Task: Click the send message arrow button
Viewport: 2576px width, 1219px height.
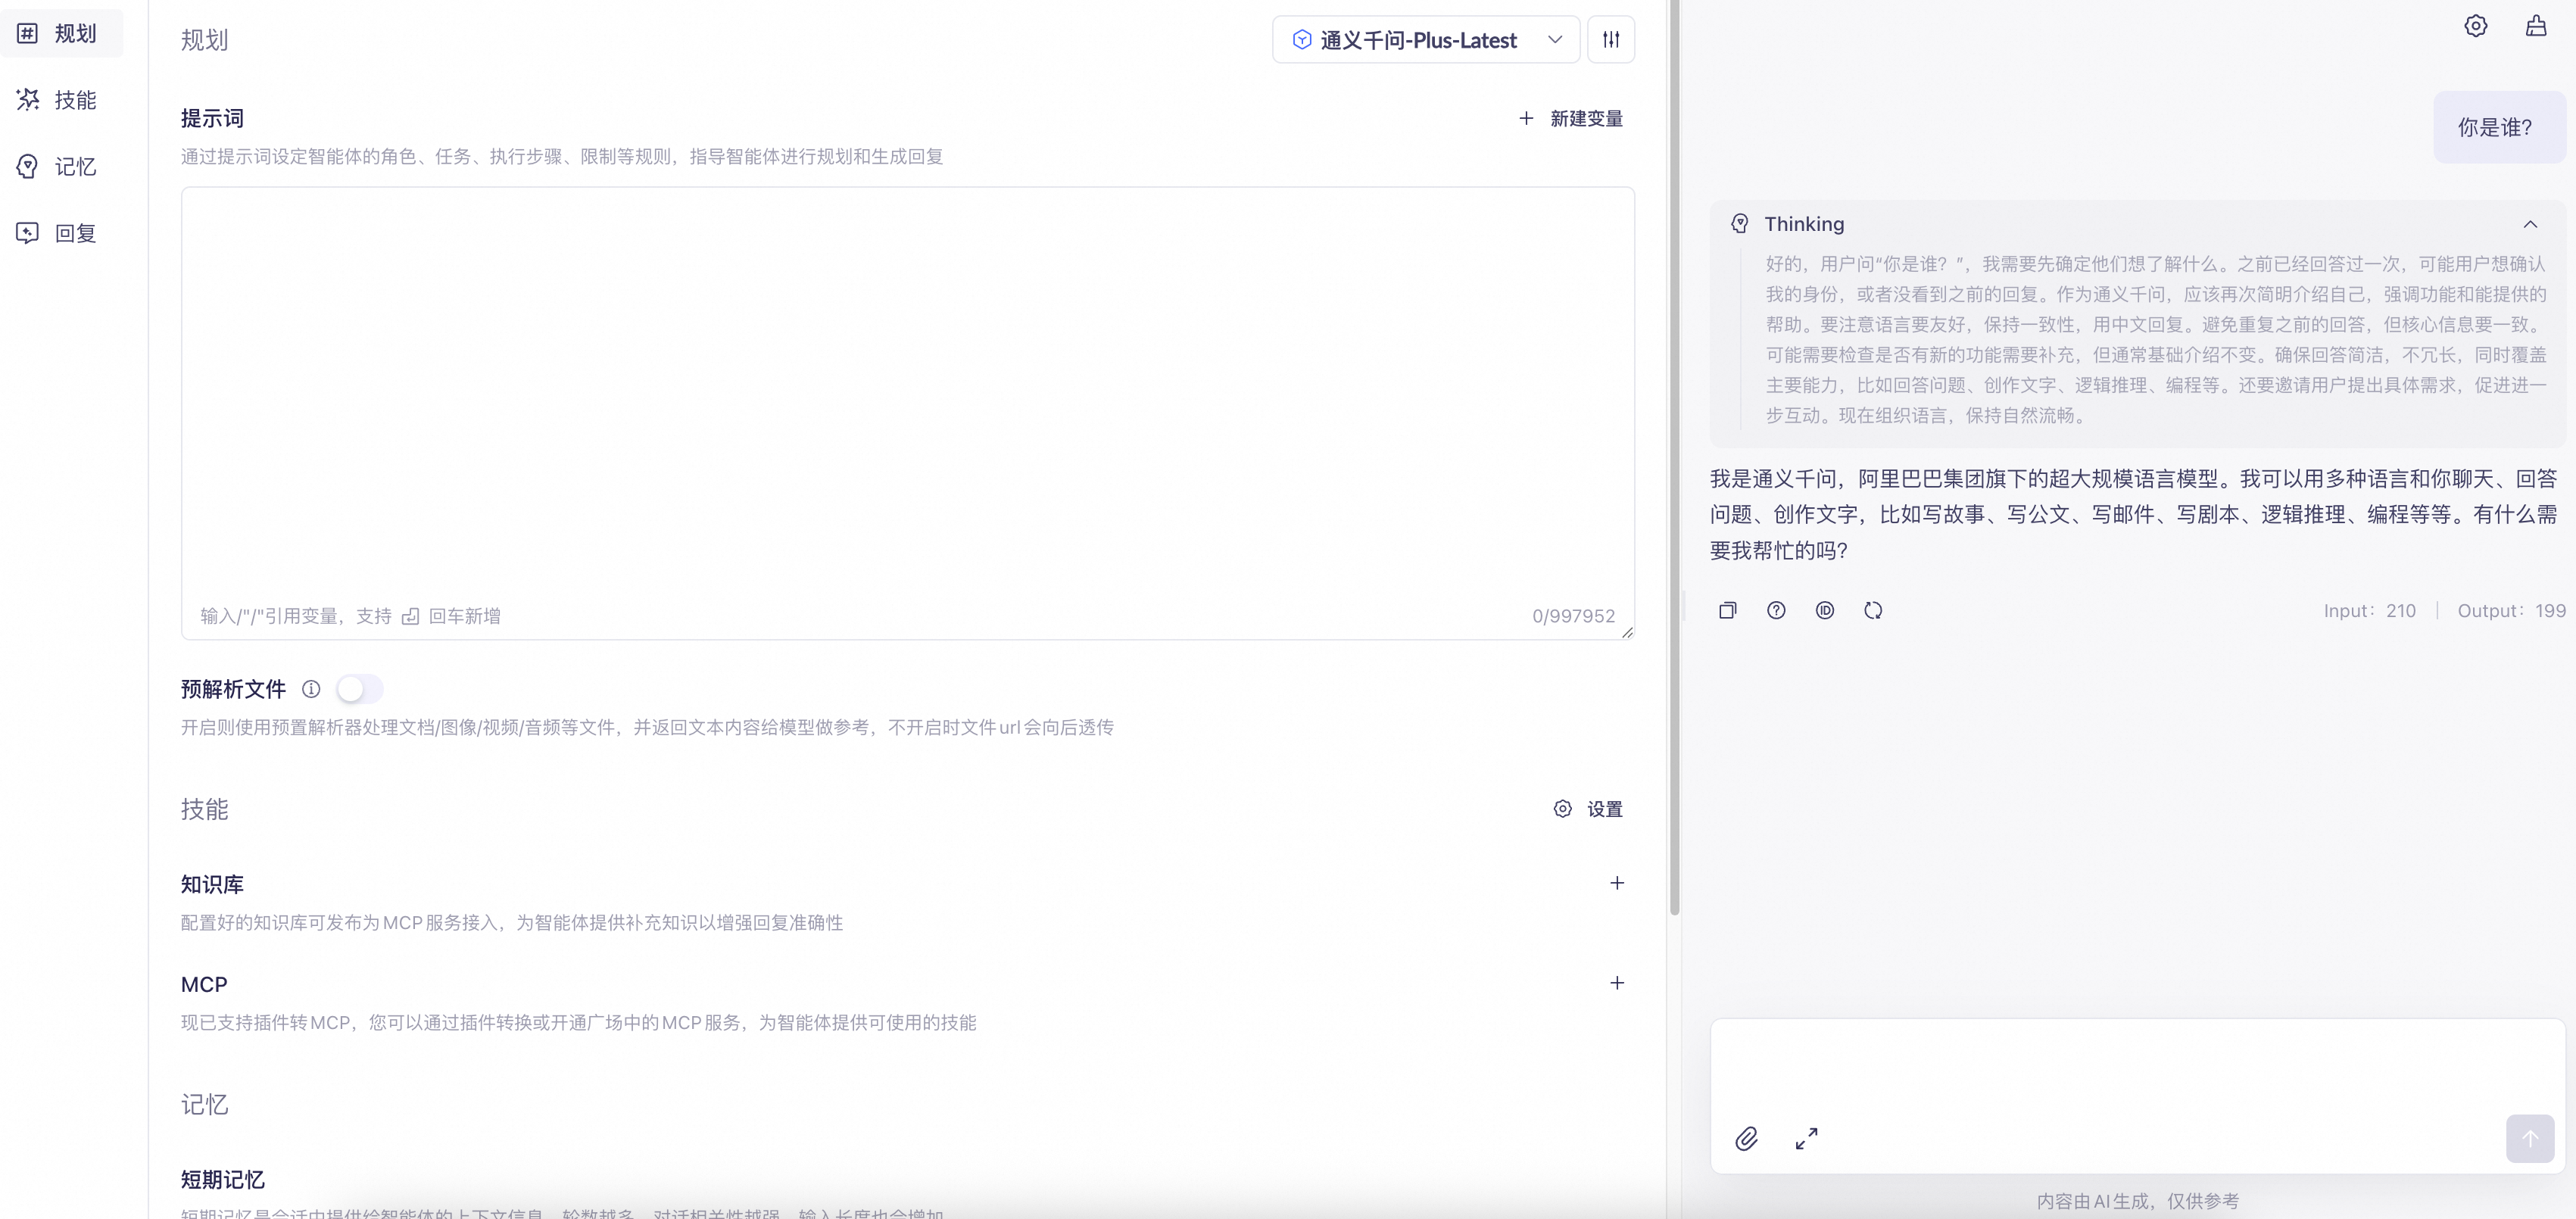Action: click(2529, 1138)
